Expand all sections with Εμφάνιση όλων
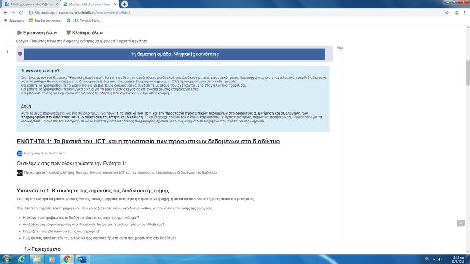Viewport: 470px width, 264px height. pyautogui.click(x=37, y=33)
